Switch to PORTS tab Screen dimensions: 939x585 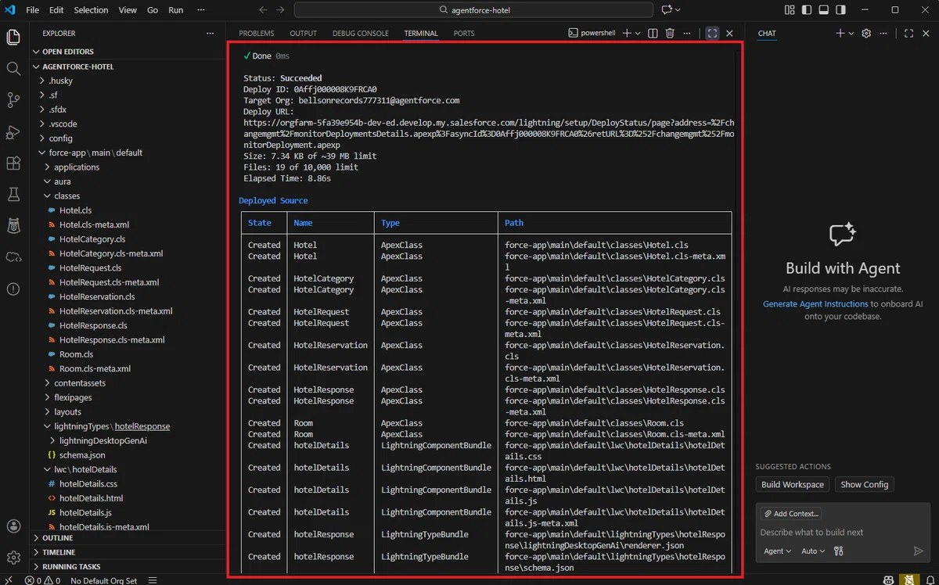464,34
